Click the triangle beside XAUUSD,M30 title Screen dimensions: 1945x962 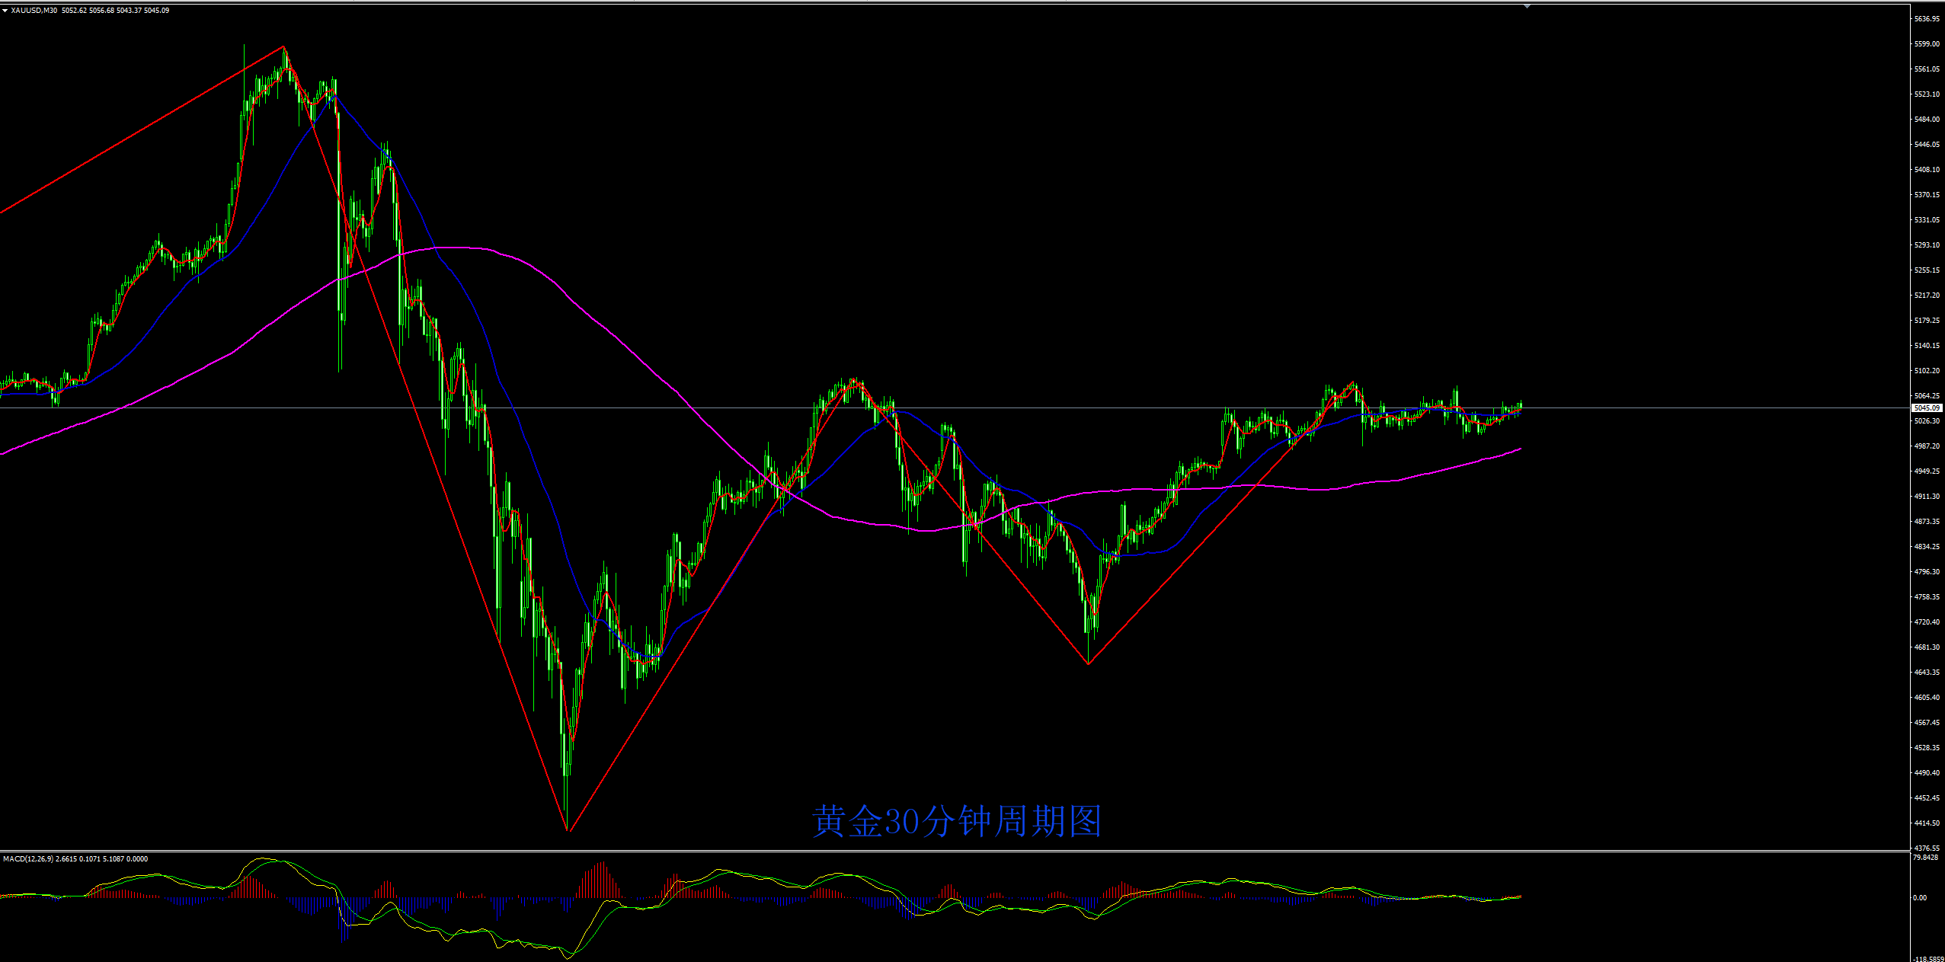(5, 11)
